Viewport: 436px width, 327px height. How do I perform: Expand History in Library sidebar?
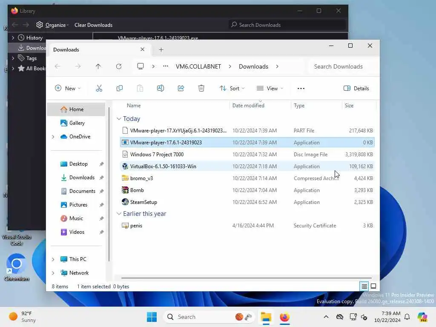coord(13,37)
